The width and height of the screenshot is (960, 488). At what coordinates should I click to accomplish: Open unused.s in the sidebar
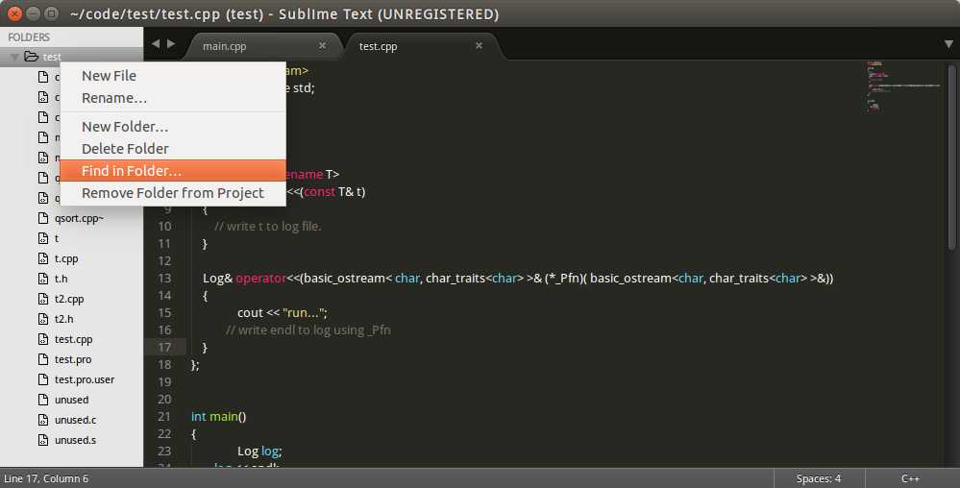click(75, 440)
